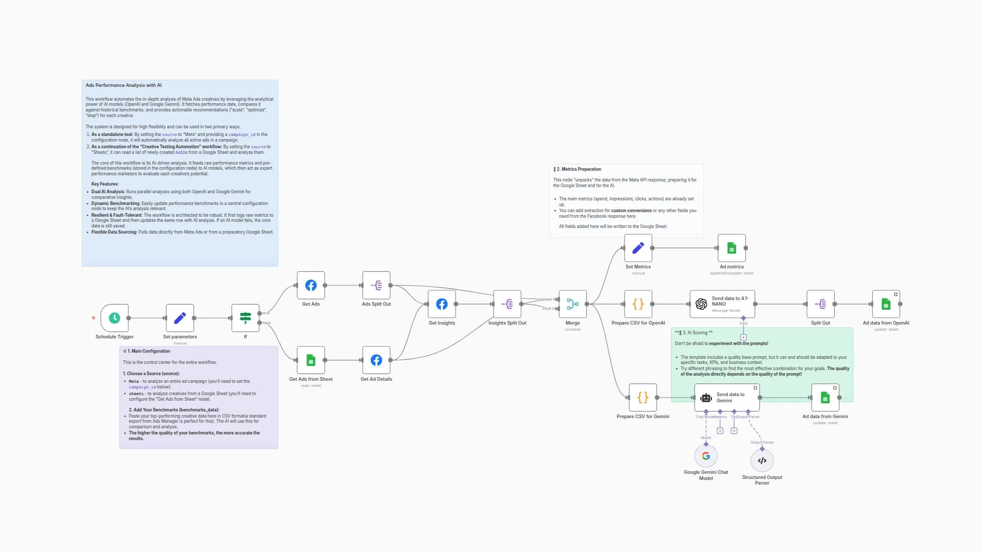Viewport: 982px width, 552px height.
Task: Expand the Ad data from Gemini node
Action: click(834, 387)
